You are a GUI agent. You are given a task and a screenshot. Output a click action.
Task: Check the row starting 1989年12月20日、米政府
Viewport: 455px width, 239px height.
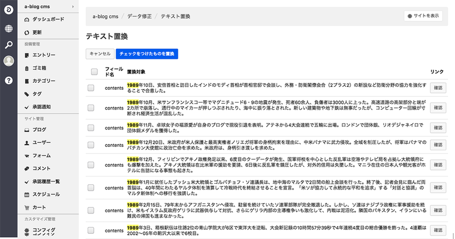[x=91, y=145]
